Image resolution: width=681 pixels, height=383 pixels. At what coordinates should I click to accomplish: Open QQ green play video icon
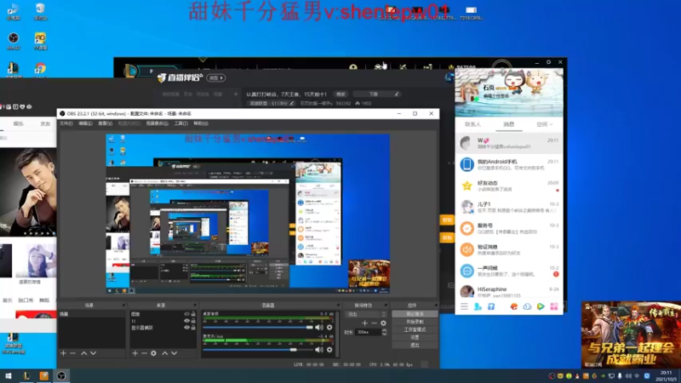(x=541, y=306)
